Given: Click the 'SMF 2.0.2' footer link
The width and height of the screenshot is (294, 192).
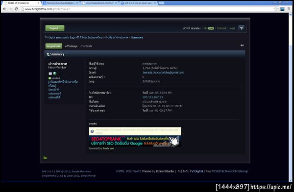Looking at the screenshot, I should click(48, 171).
